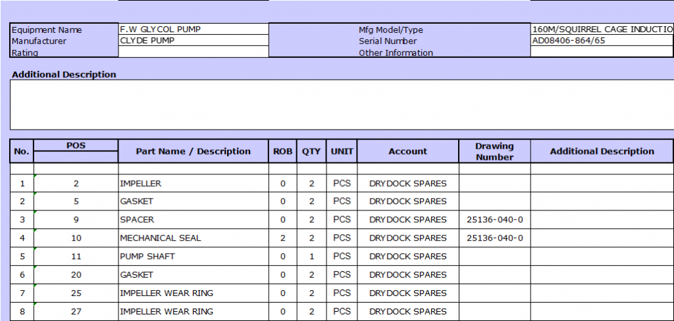
Task: Select the PUMP SHAFT part name cell
Action: (193, 257)
